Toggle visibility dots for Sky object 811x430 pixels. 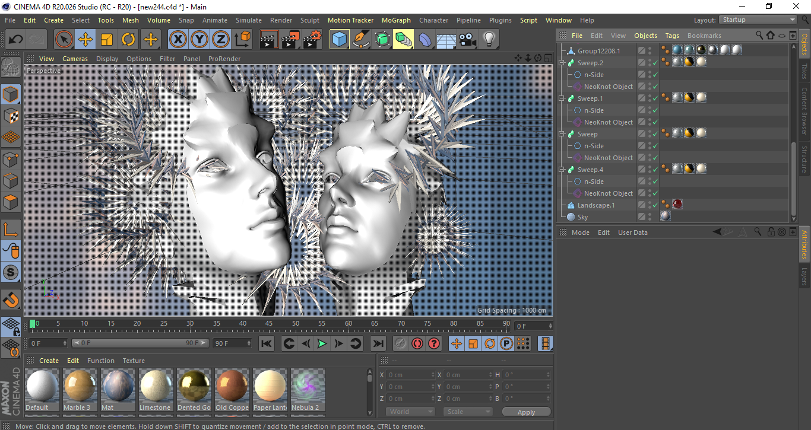pyautogui.click(x=650, y=217)
